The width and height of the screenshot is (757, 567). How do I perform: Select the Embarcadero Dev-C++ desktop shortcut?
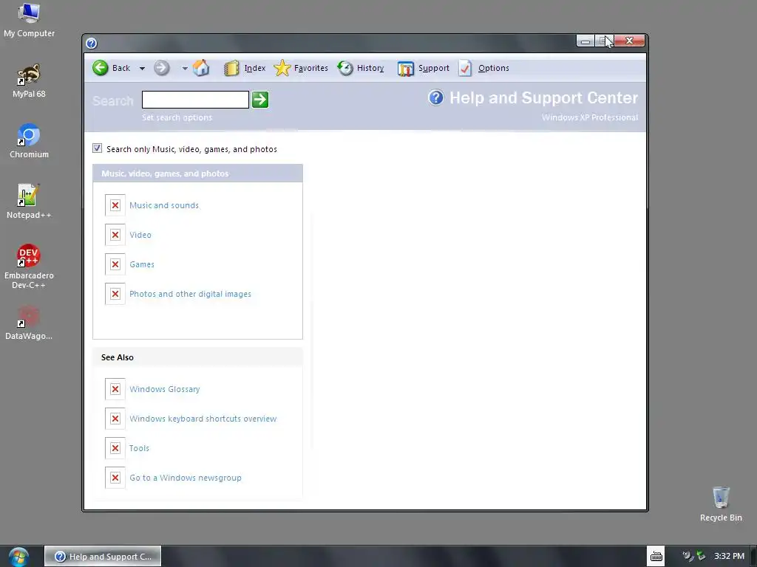[29, 267]
